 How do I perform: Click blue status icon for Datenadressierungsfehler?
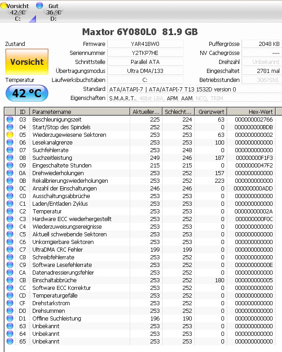click(x=10, y=272)
